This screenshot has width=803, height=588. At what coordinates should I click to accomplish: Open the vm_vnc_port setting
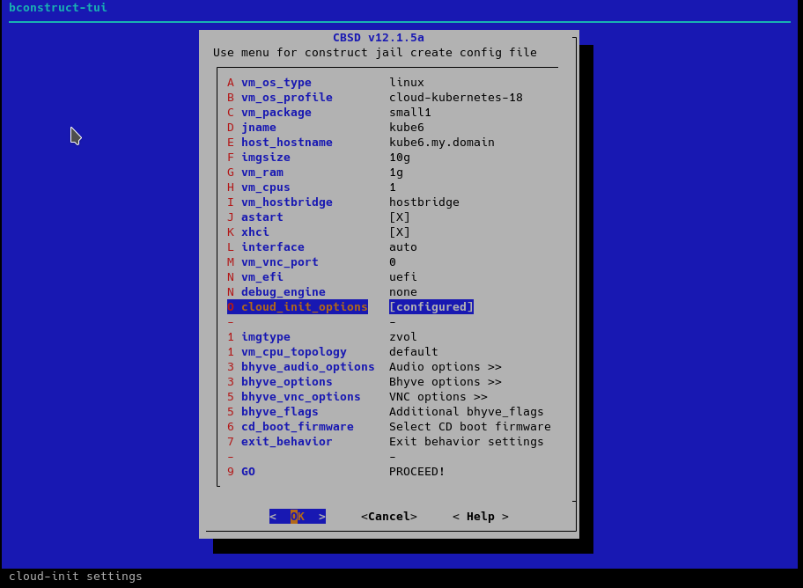pos(312,262)
